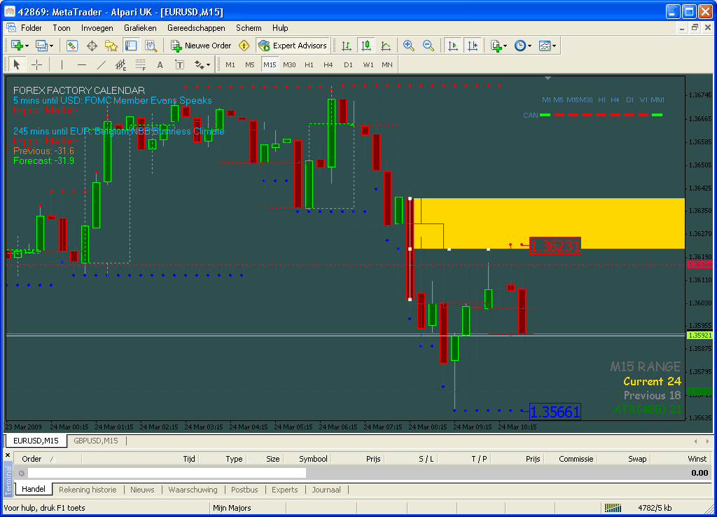Image resolution: width=717 pixels, height=517 pixels.
Task: Expand the Profiles dropdown arrow
Action: click(x=51, y=46)
